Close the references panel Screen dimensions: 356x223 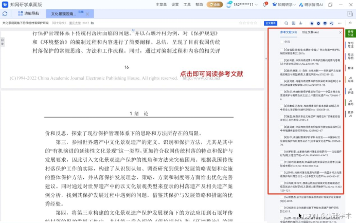pos(340,32)
